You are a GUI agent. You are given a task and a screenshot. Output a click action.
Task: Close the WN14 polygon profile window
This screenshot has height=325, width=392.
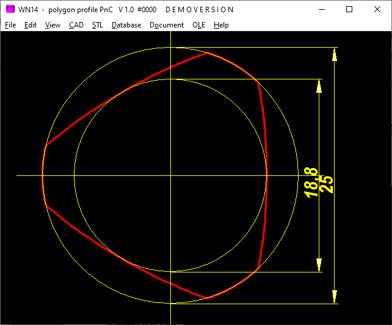377,9
